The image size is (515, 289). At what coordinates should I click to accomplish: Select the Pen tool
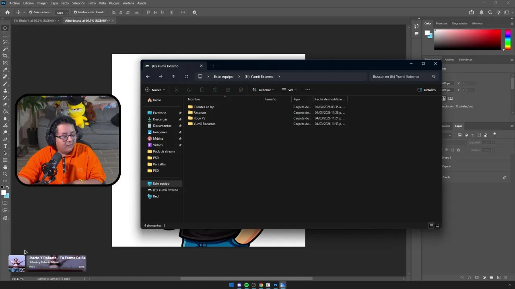5,139
